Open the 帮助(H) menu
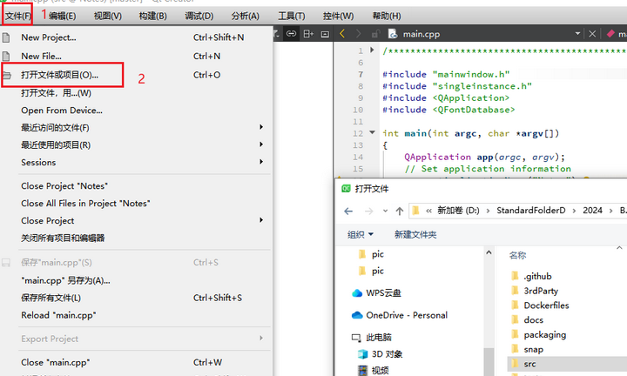The image size is (627, 376). tap(387, 16)
